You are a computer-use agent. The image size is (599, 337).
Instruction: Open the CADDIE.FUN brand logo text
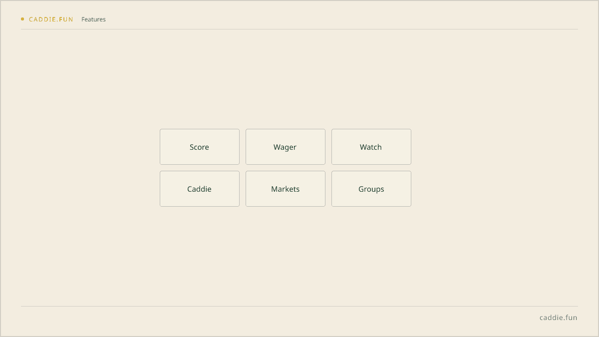(51, 19)
